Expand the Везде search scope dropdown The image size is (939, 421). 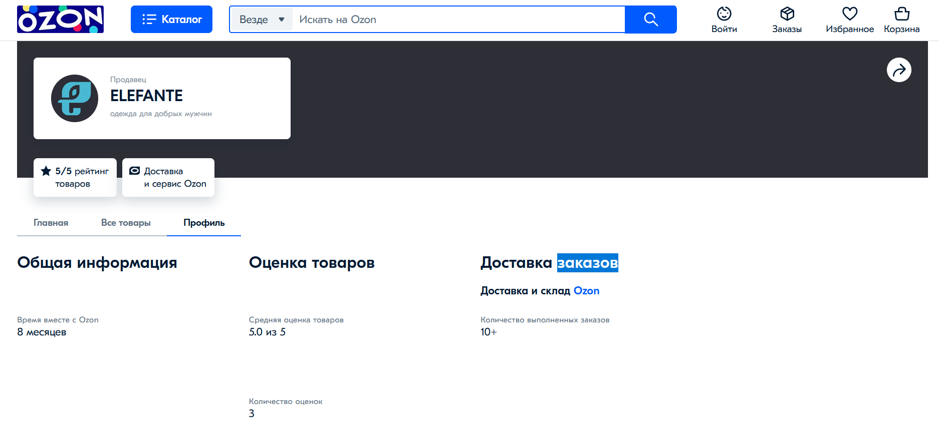[x=262, y=20]
